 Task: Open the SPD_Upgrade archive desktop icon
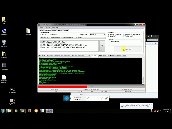(x=4, y=66)
